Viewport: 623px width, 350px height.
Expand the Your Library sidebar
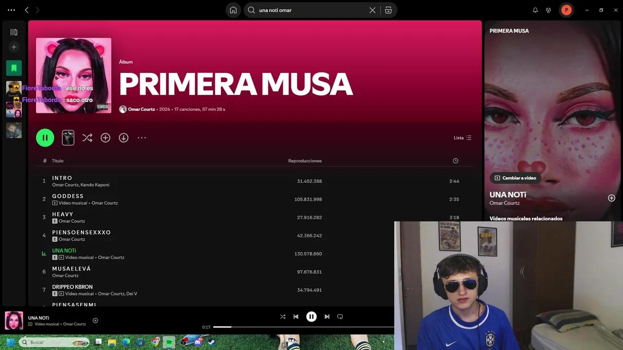tap(14, 32)
